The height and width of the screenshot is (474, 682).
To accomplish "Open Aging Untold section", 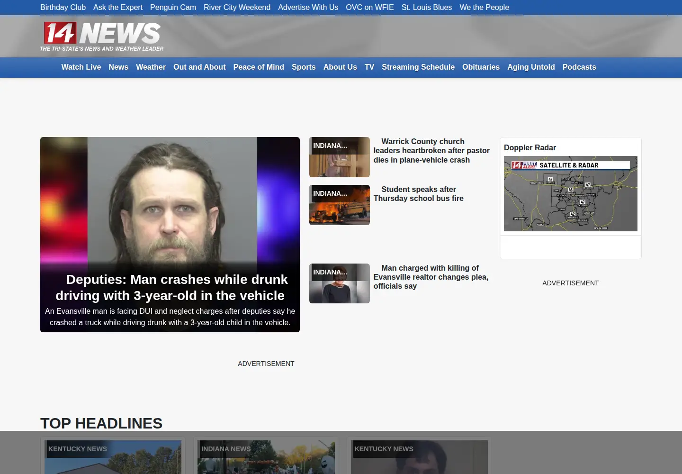I will (531, 67).
